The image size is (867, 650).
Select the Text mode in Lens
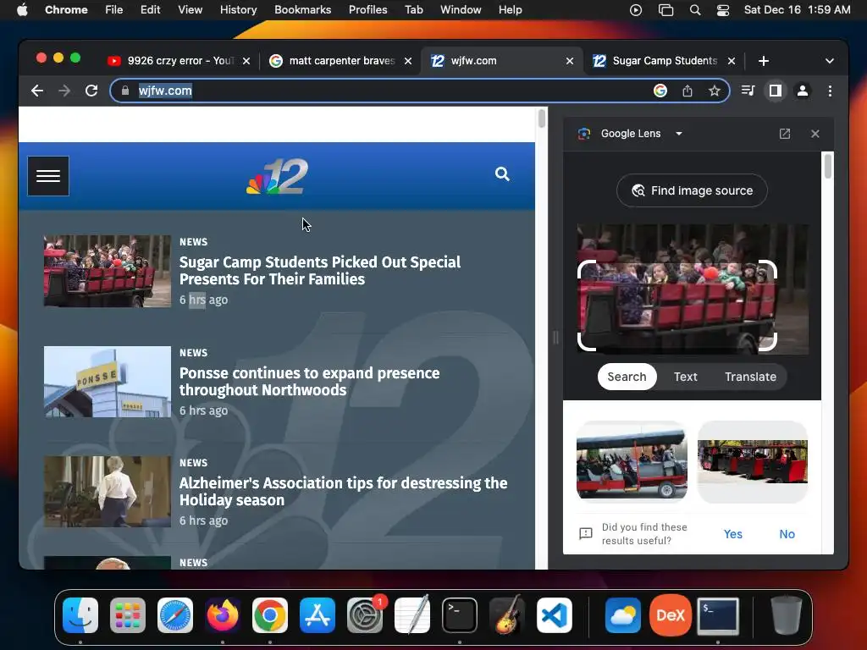685,377
